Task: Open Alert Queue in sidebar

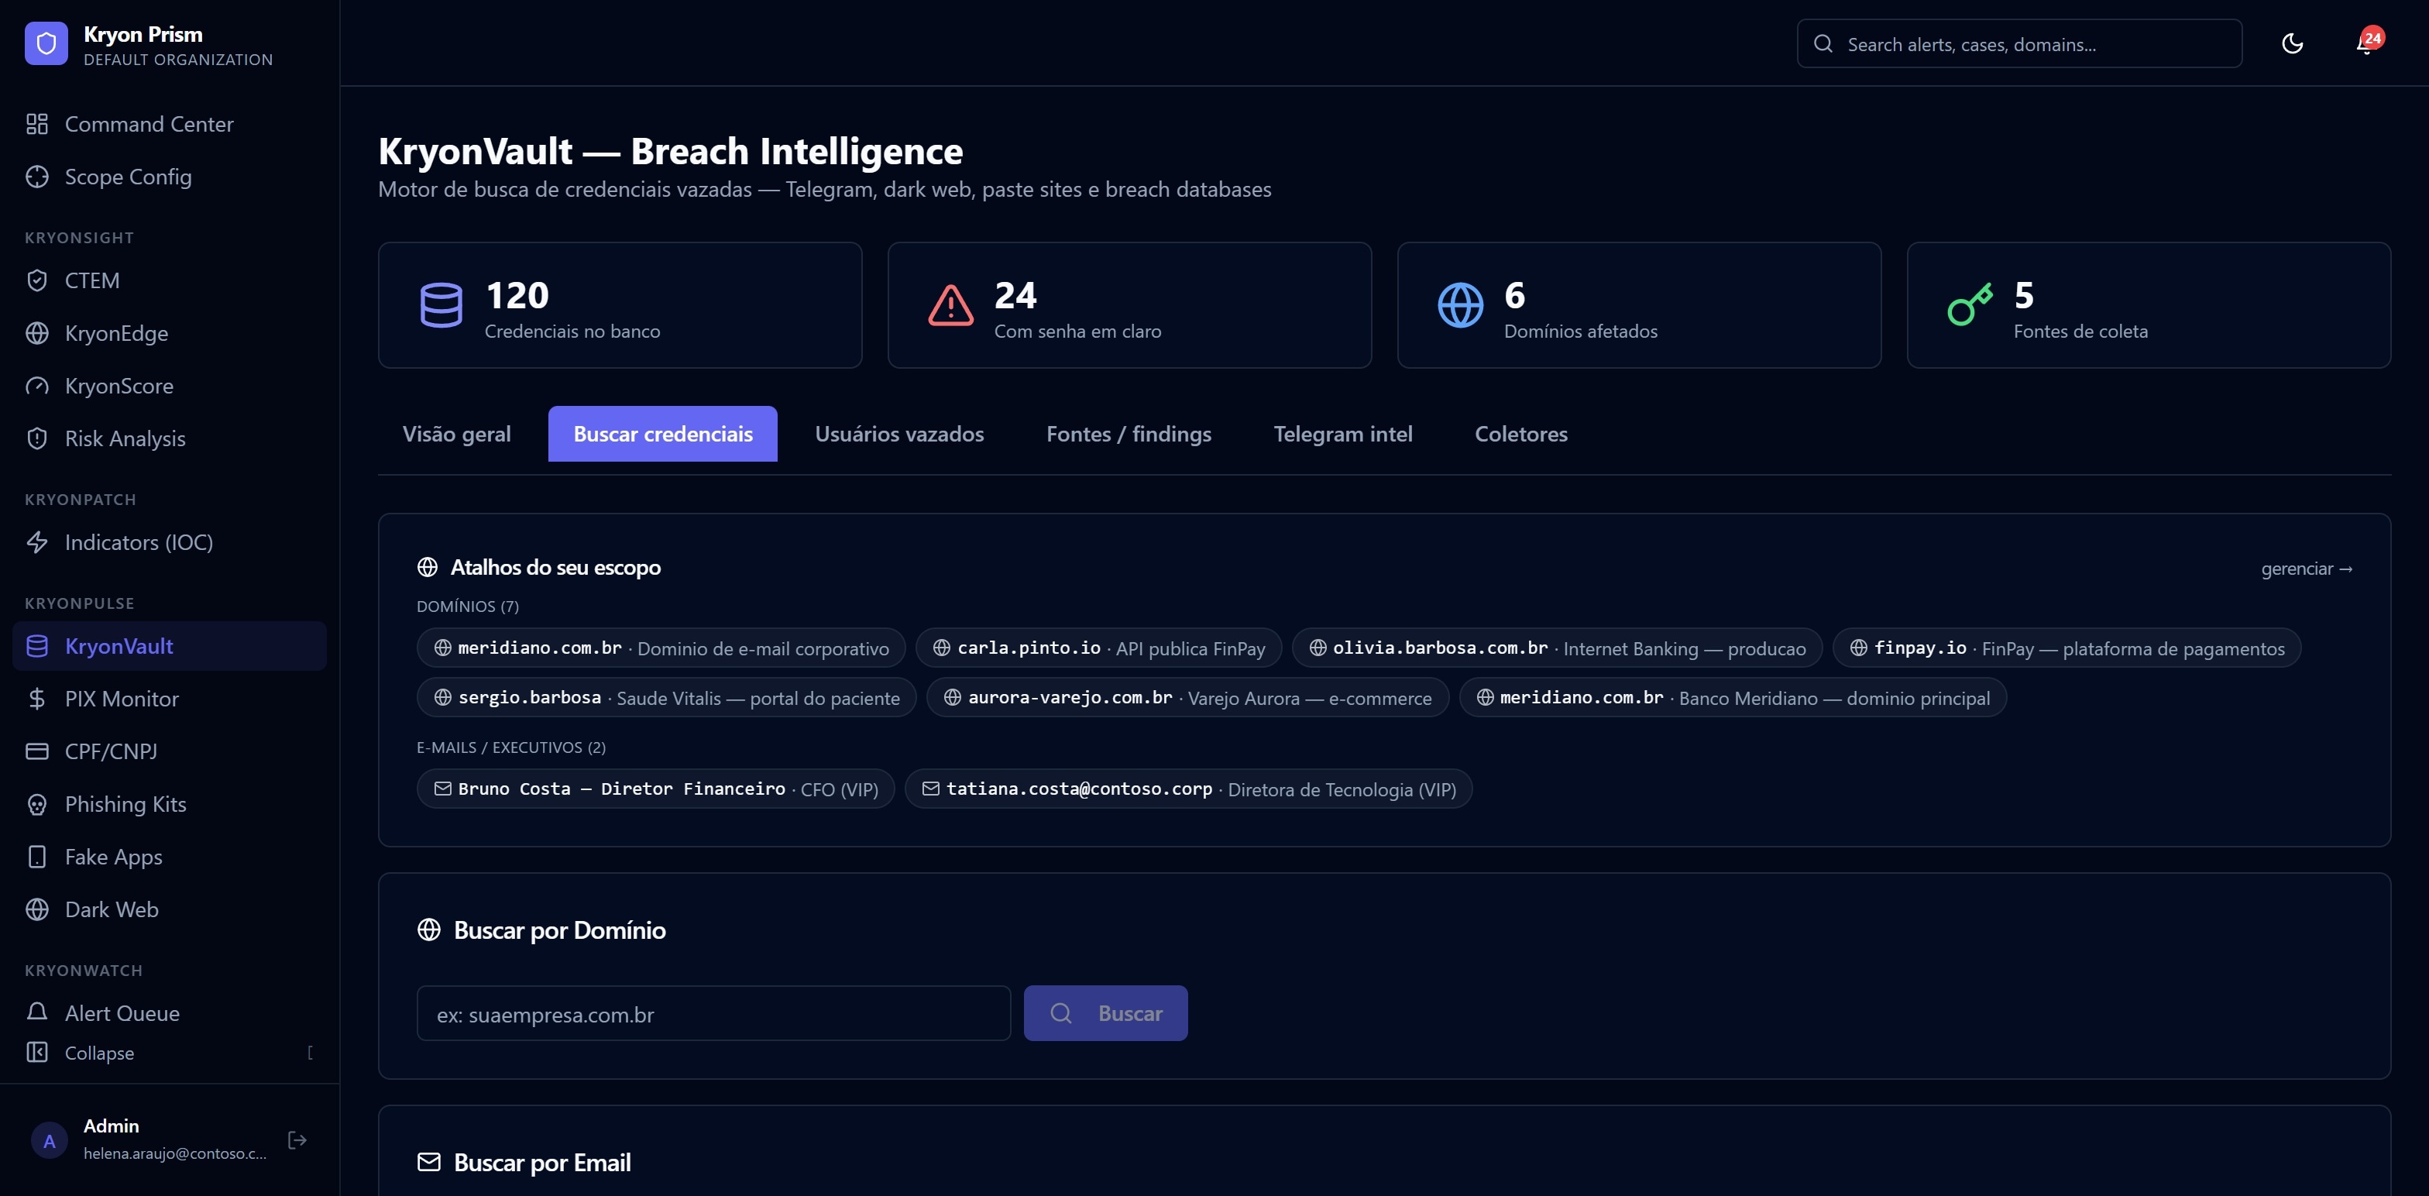Action: pos(170,1013)
